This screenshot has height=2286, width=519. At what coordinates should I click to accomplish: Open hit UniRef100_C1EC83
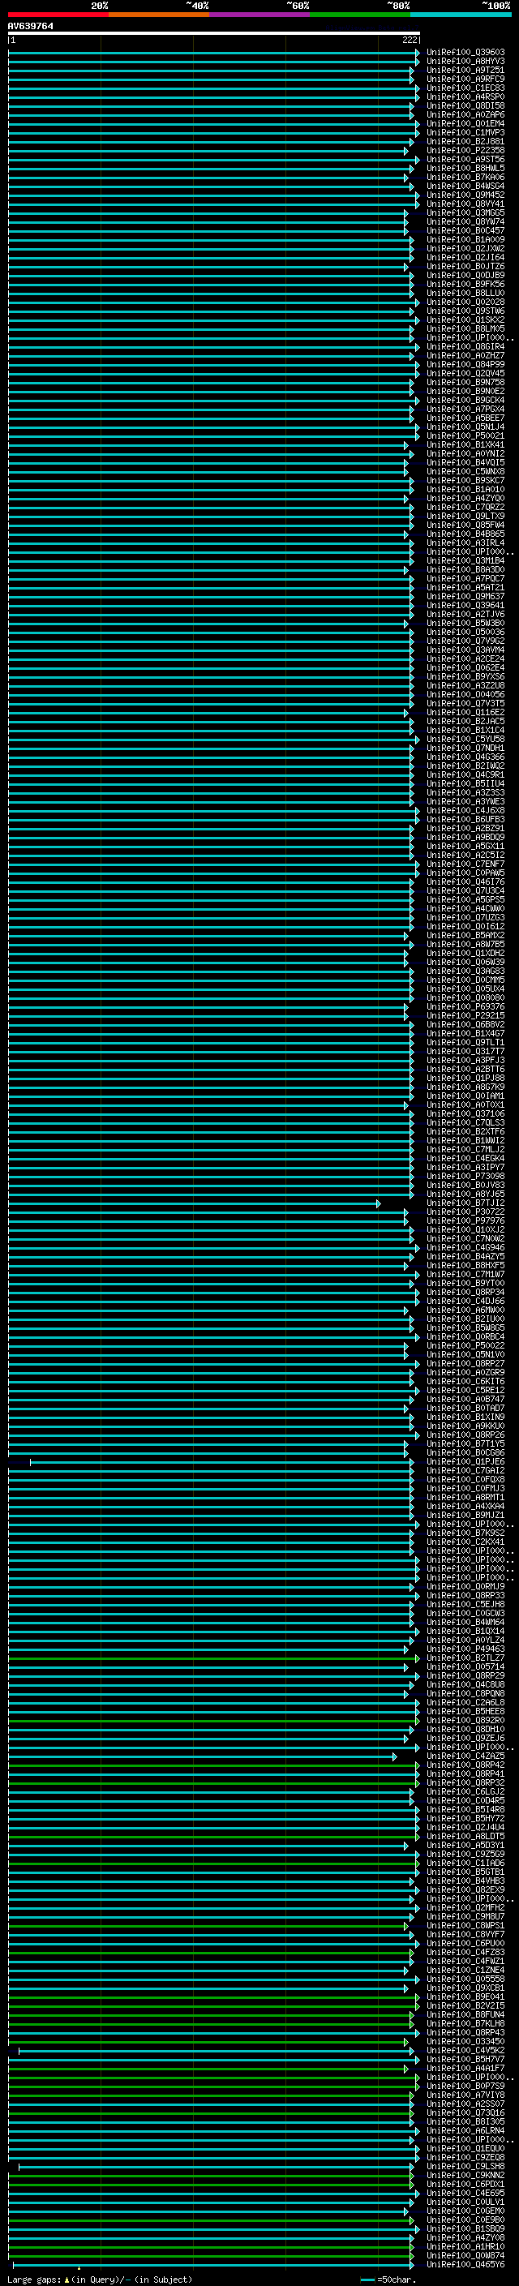(x=465, y=88)
